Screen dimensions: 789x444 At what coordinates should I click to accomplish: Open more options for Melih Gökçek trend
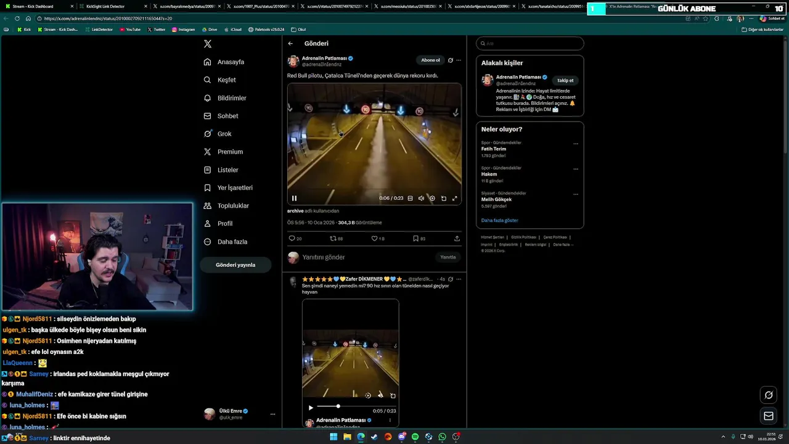click(576, 194)
